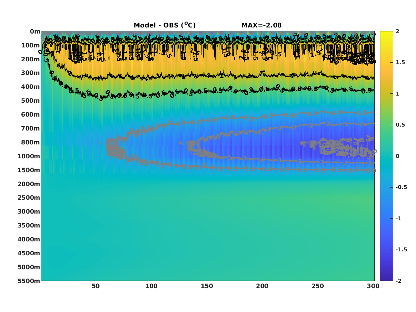This screenshot has width=416, height=312.
Task: Click the yellow top of the colorbar
Action: click(386, 34)
